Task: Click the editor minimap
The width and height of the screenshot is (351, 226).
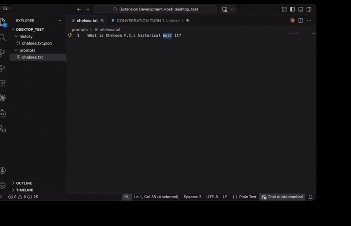Action: [x=293, y=33]
